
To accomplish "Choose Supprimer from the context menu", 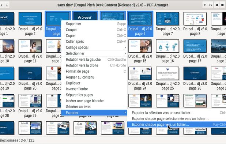I will pyautogui.click(x=94, y=24).
